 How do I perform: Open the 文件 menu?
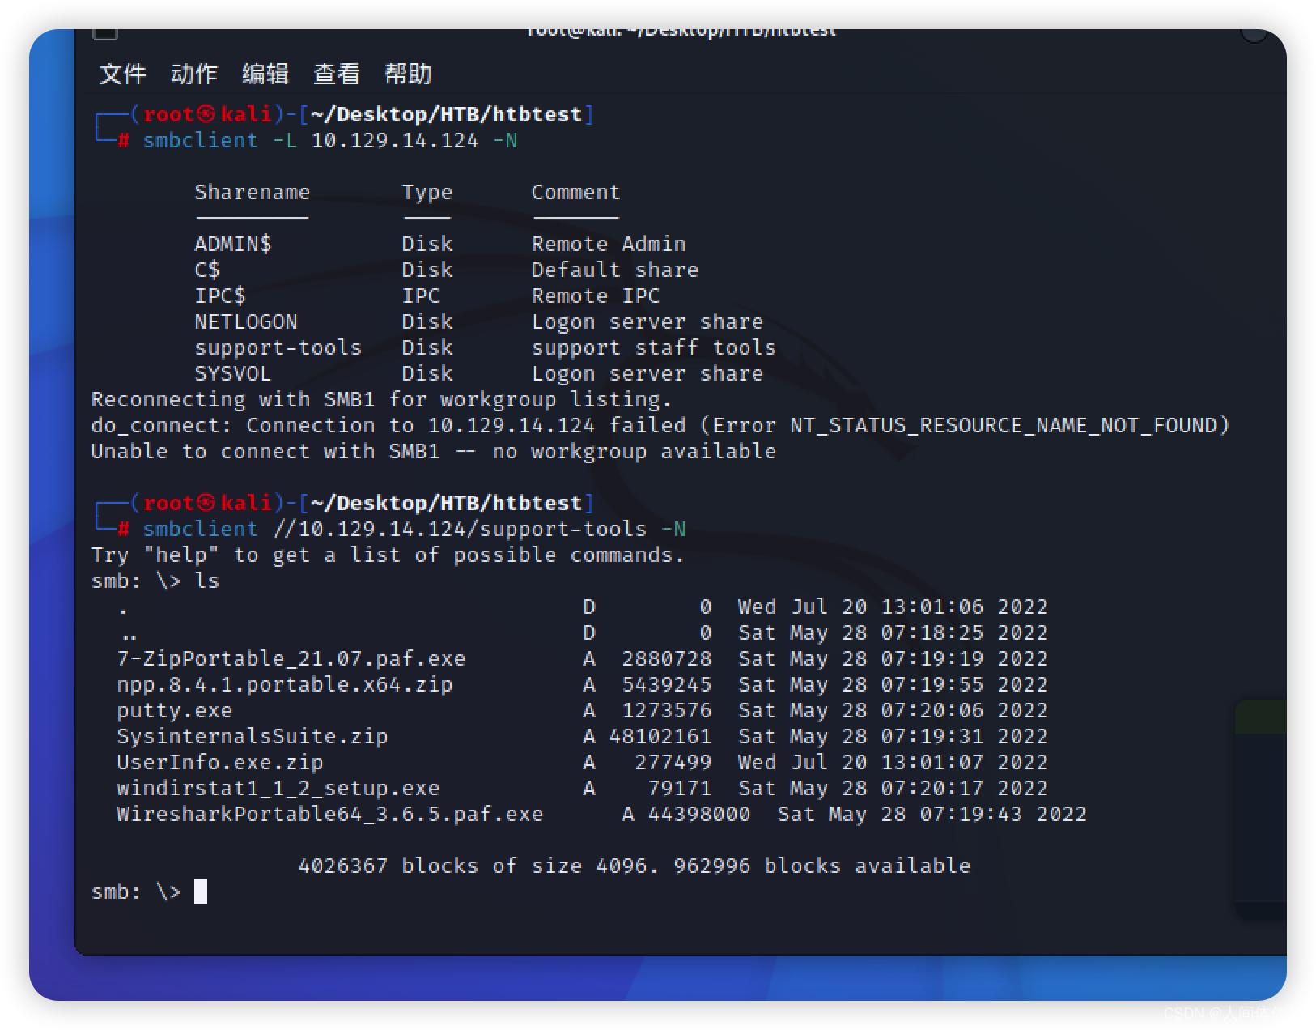(122, 74)
